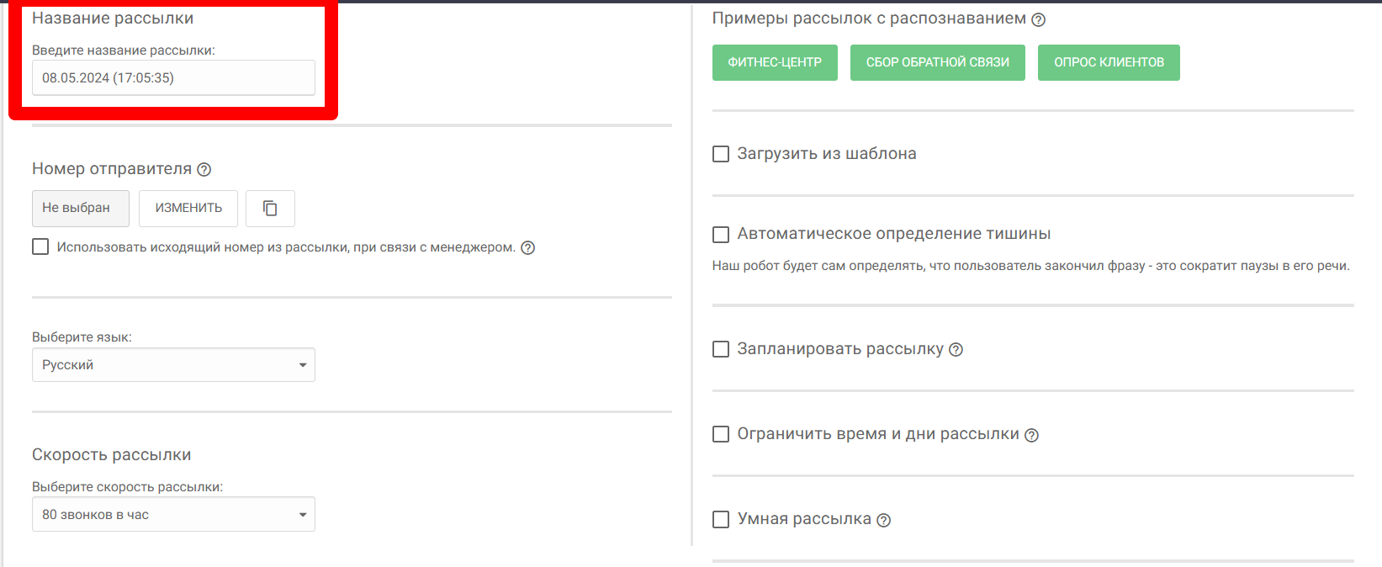Click help icon beside outgoing number checkbox text
Image resolution: width=1382 pixels, height=567 pixels.
[527, 247]
